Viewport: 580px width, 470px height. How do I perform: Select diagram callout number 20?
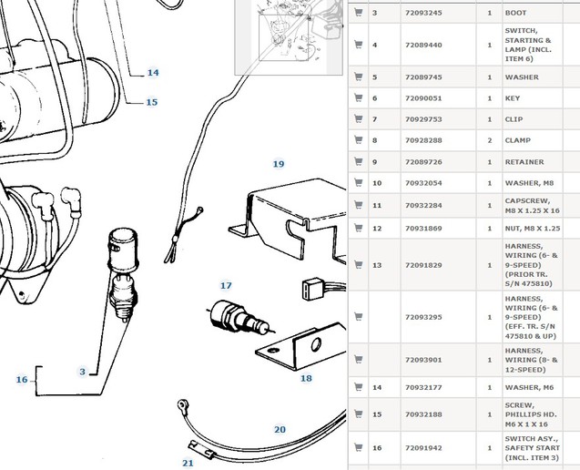pos(280,430)
